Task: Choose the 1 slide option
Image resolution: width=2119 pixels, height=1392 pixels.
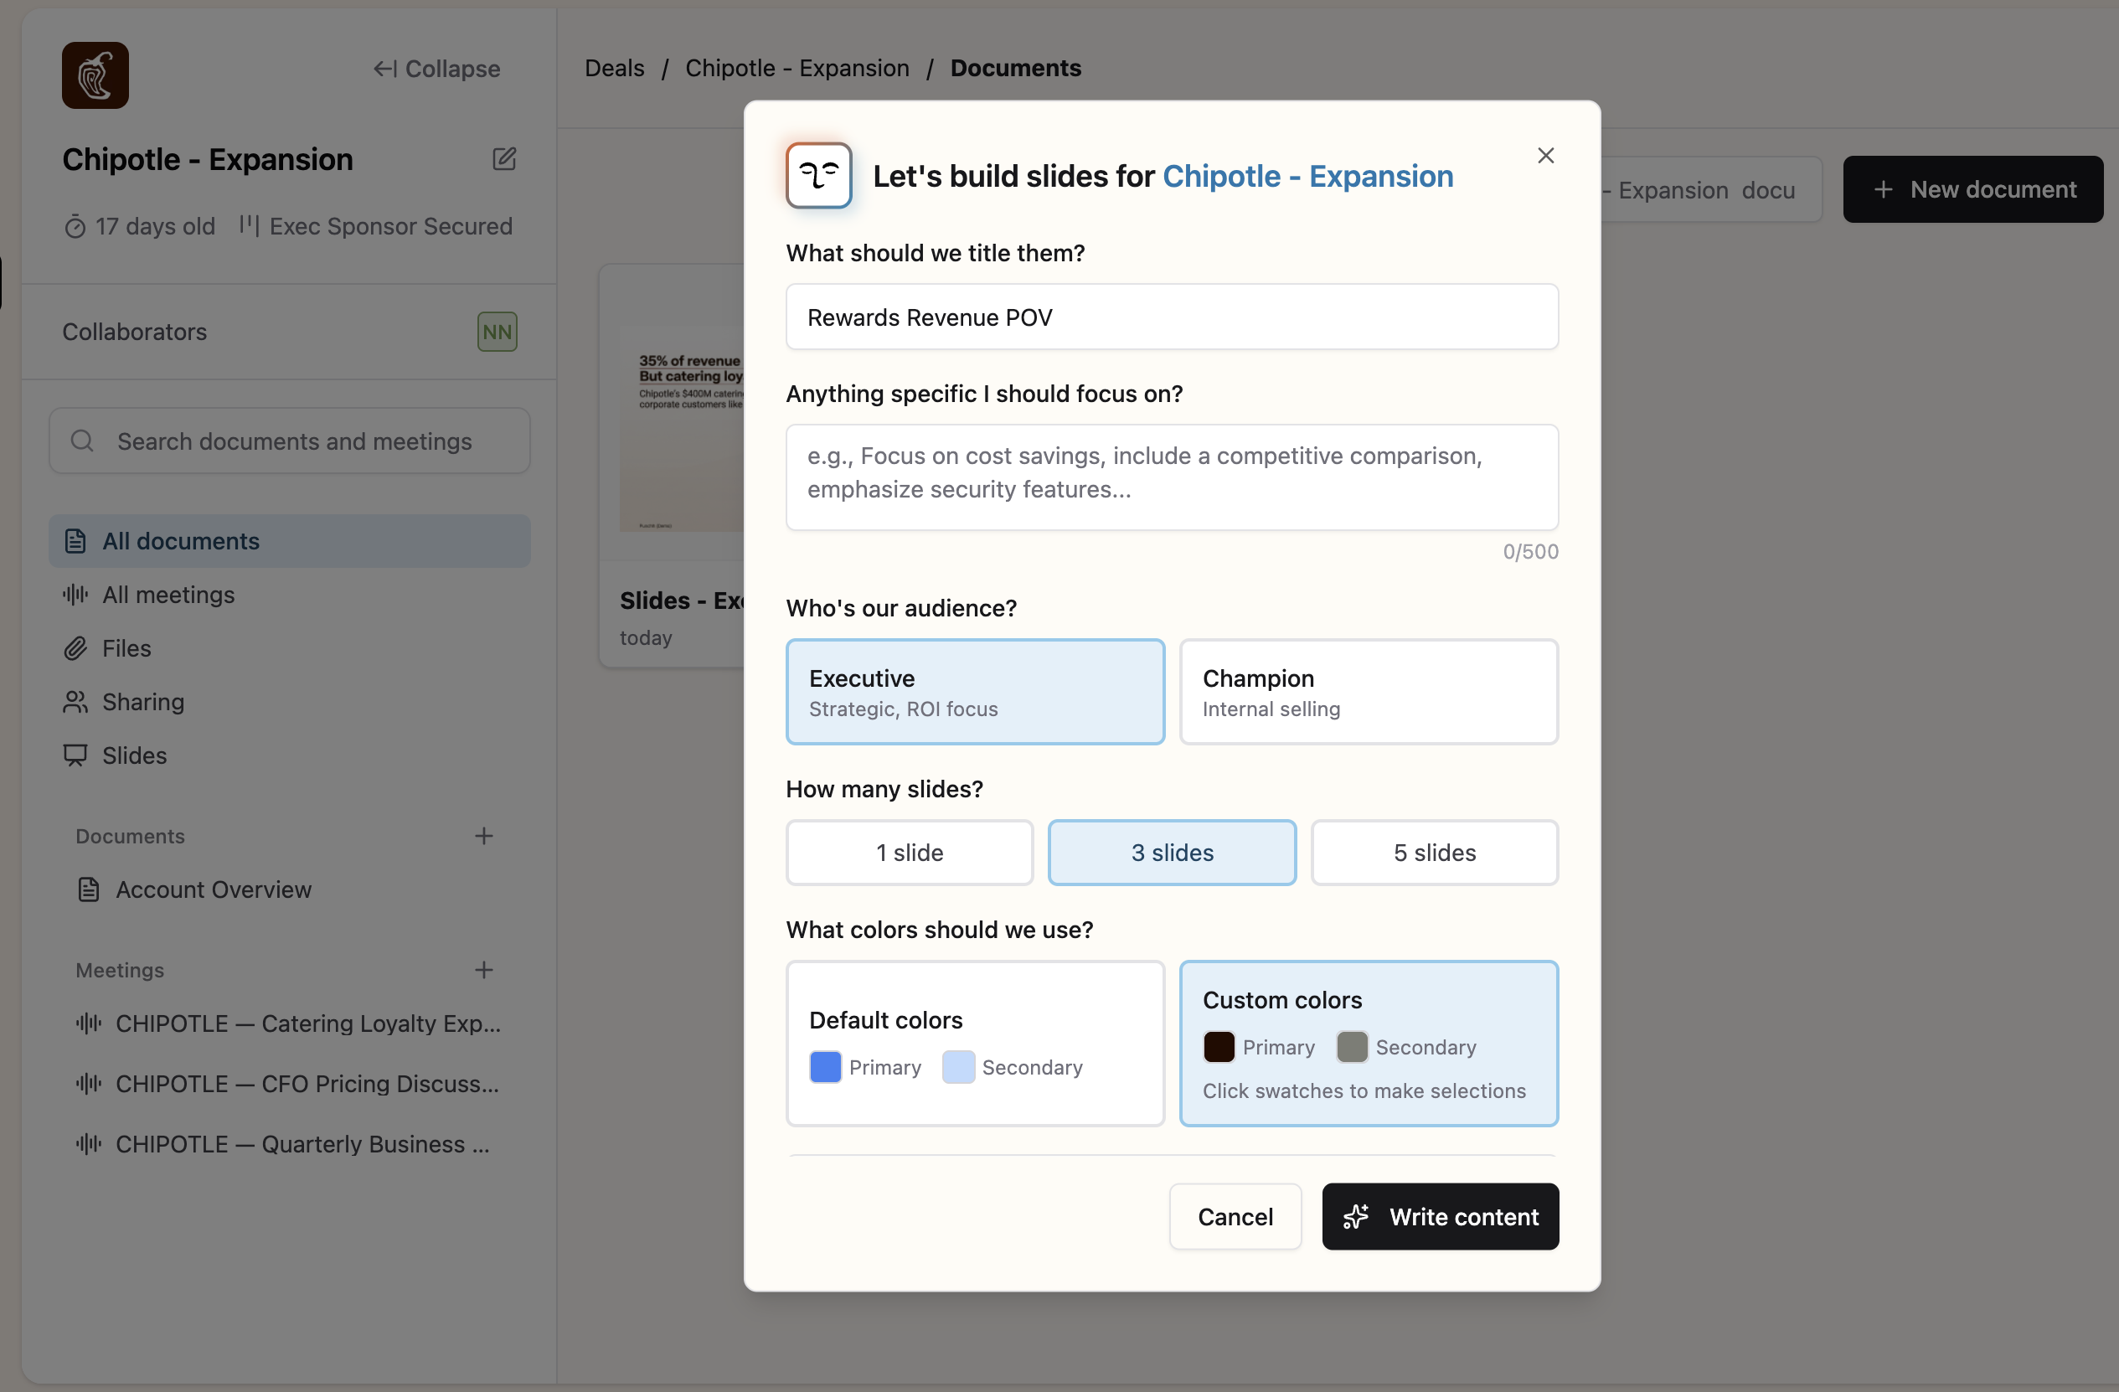Action: (909, 853)
